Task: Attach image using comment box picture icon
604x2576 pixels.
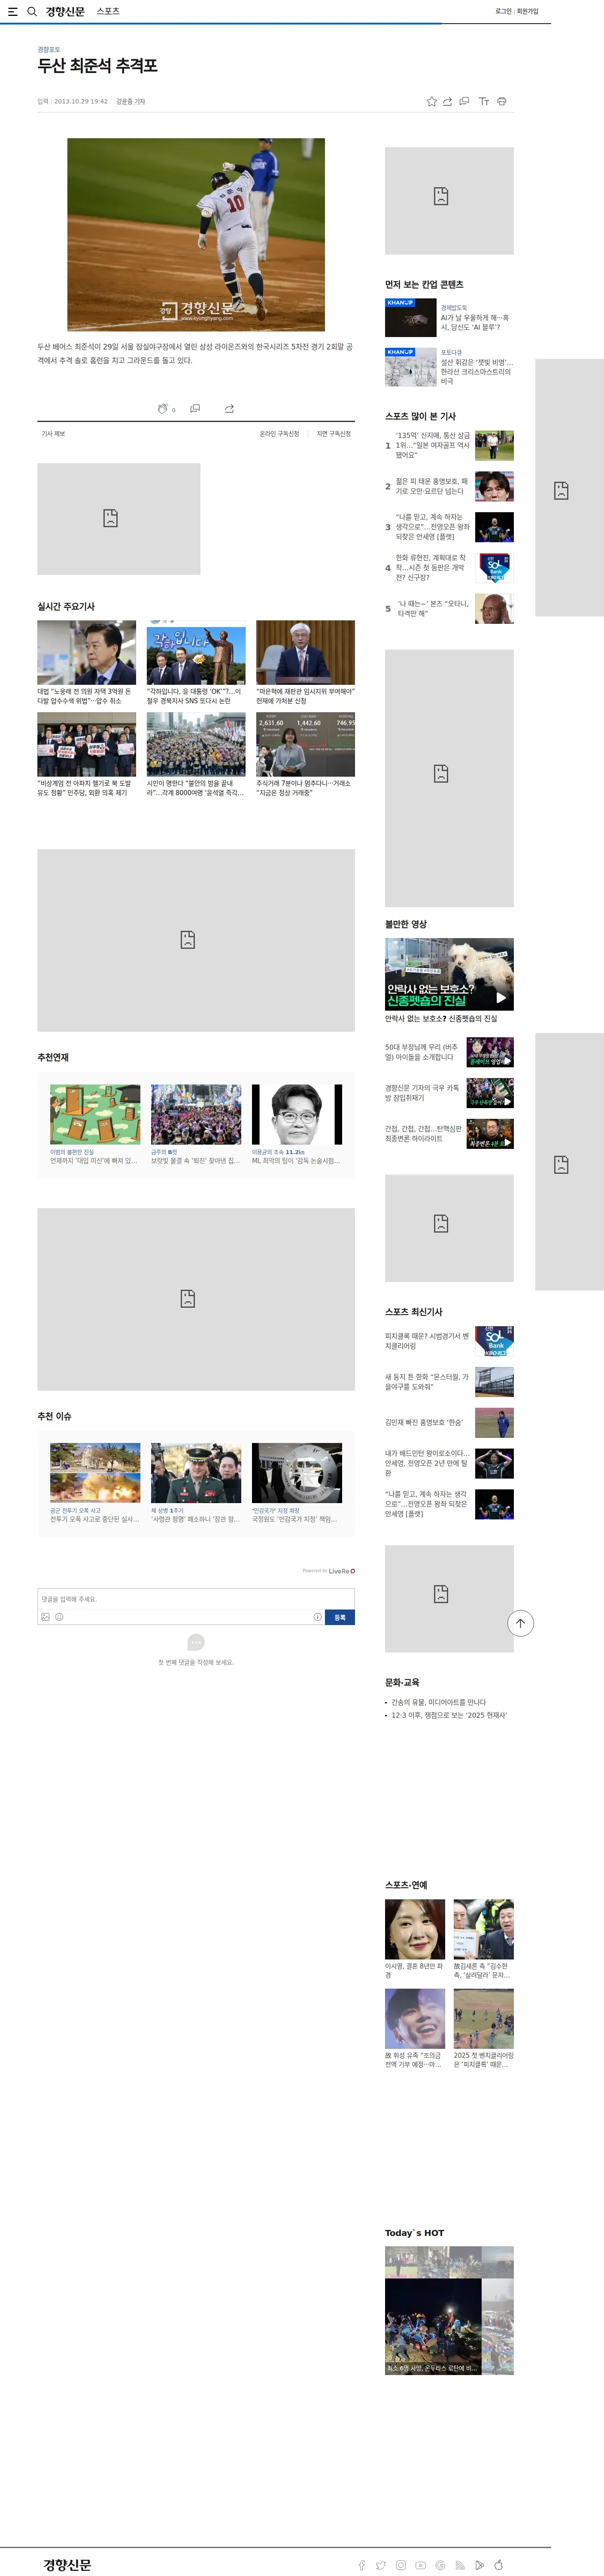Action: 45,1617
